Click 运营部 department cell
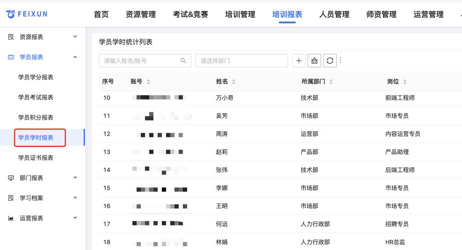Image resolution: width=462 pixels, height=250 pixels. 309,134
